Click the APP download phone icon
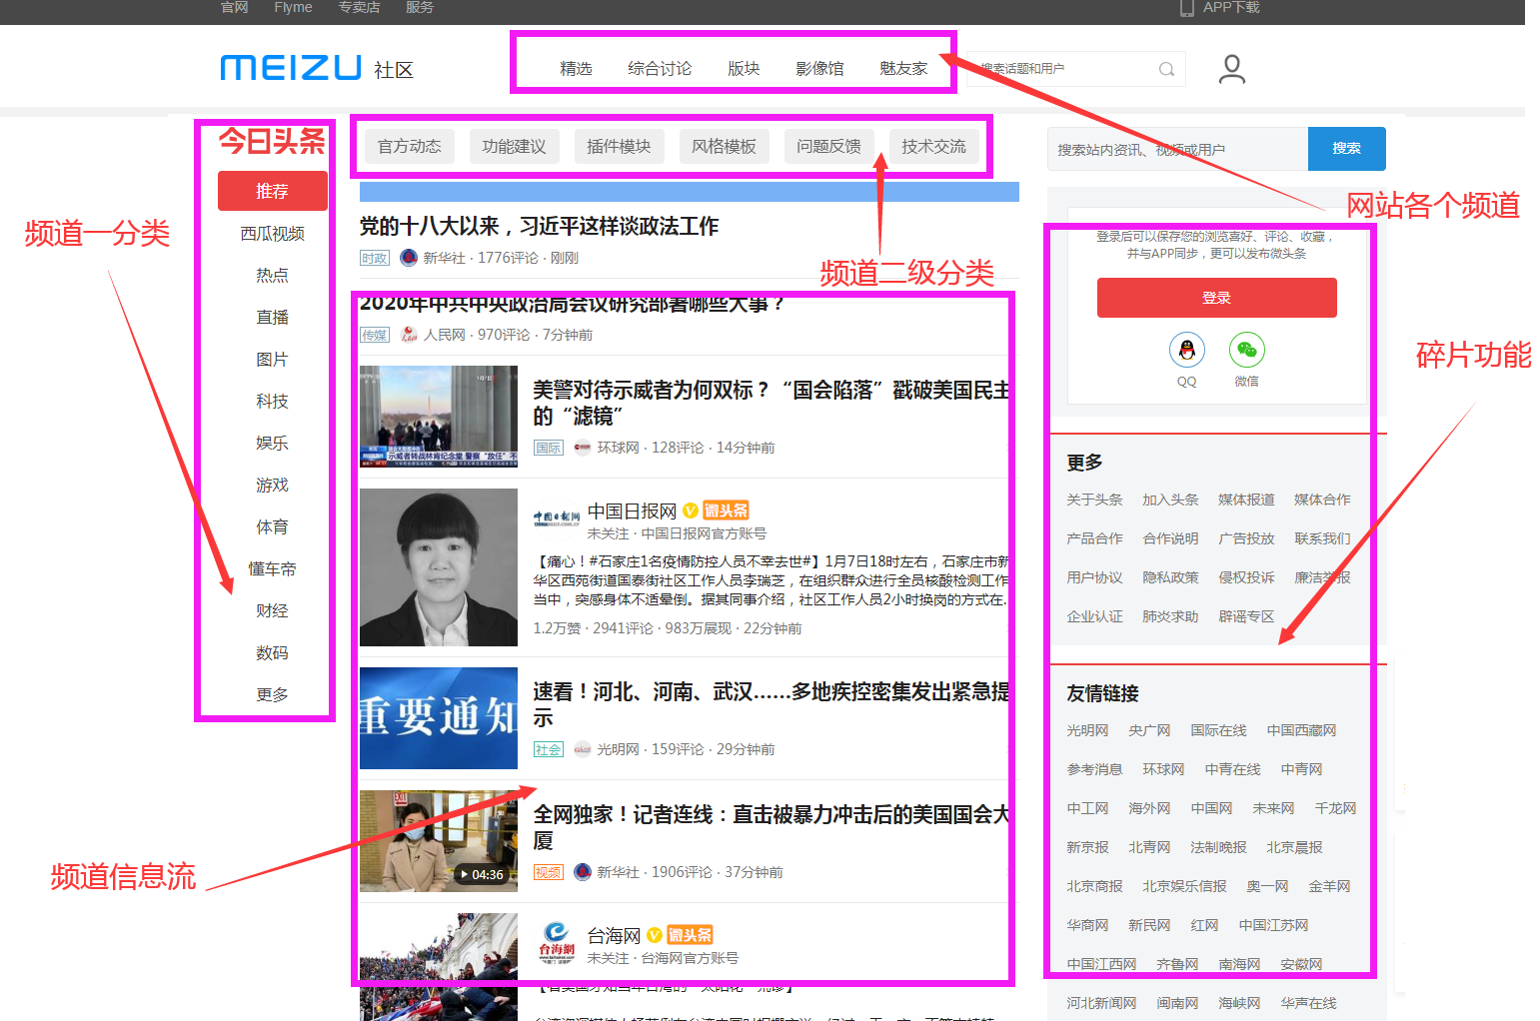Screen dimensions: 1540x1021 click(1186, 8)
